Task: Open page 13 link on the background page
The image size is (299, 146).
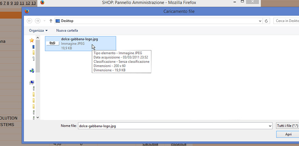Action: [x=34, y=3]
